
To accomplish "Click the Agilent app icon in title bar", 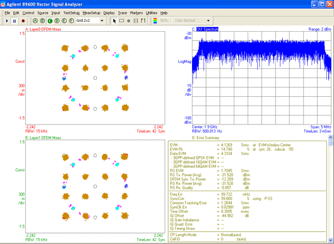I will tap(3, 4).
